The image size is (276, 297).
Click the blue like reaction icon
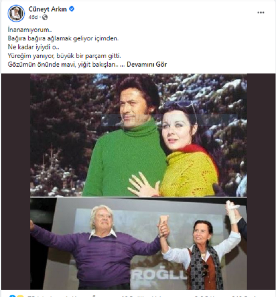pyautogui.click(x=12, y=296)
